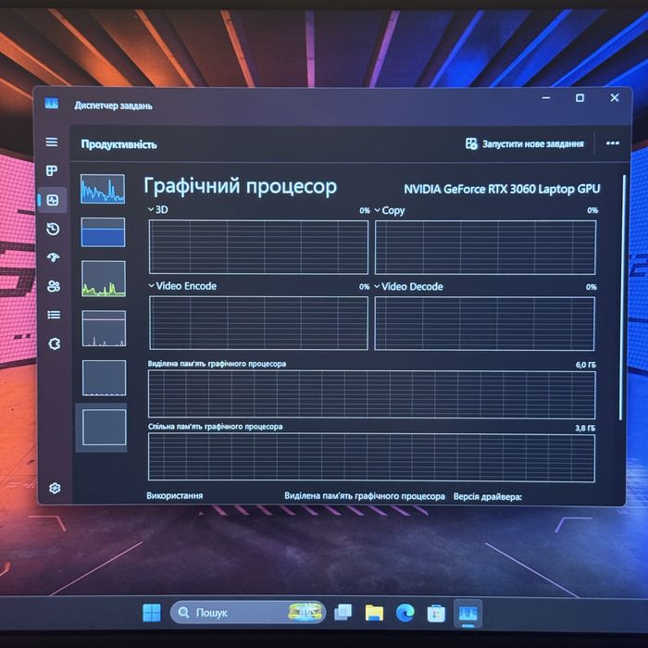Viewport: 648px width, 648px height.
Task: Open the Processes page icon
Action: 52,170
